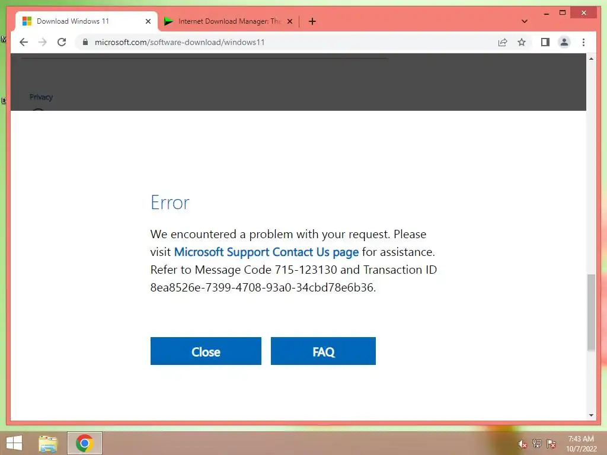Open Chrome side panel
Screen dimensions: 607x455
[x=545, y=42]
